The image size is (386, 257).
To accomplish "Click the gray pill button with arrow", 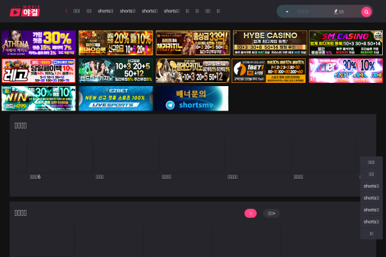I will pos(271,213).
